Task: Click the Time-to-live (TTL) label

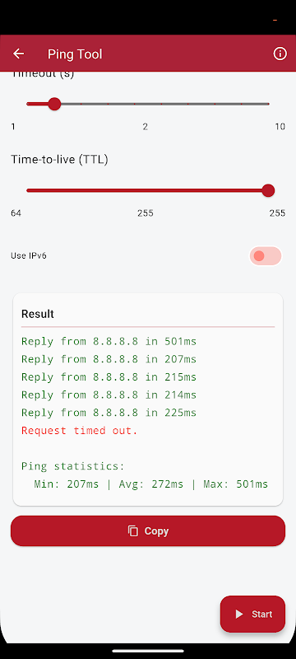Action: click(59, 160)
